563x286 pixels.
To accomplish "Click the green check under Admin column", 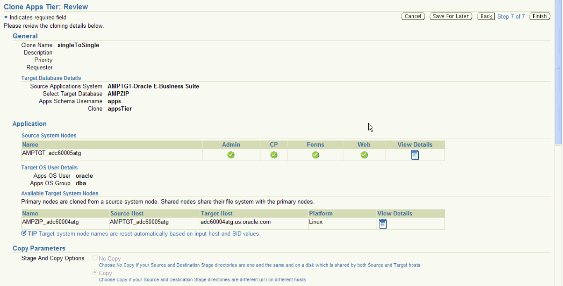I will tap(231, 155).
